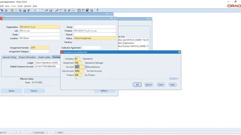Click the Position field
Screen dimensions: 241x135
95,31
